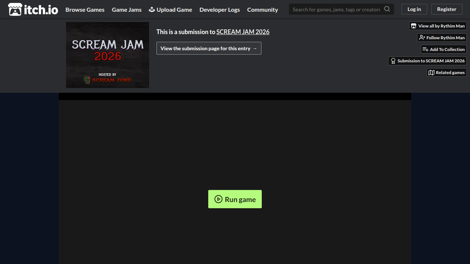Select Upload Game in the navigation
The image size is (470, 264).
170,10
